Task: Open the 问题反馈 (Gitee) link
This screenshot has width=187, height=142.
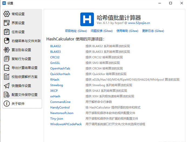Action: tap(102, 31)
